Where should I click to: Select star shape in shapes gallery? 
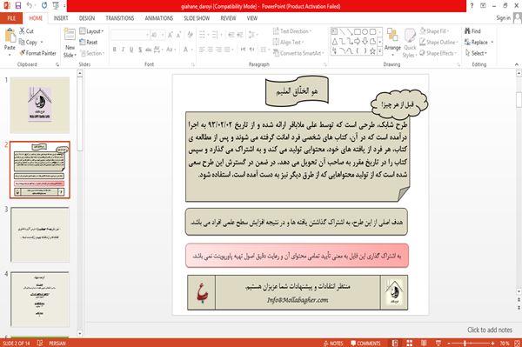(x=372, y=51)
